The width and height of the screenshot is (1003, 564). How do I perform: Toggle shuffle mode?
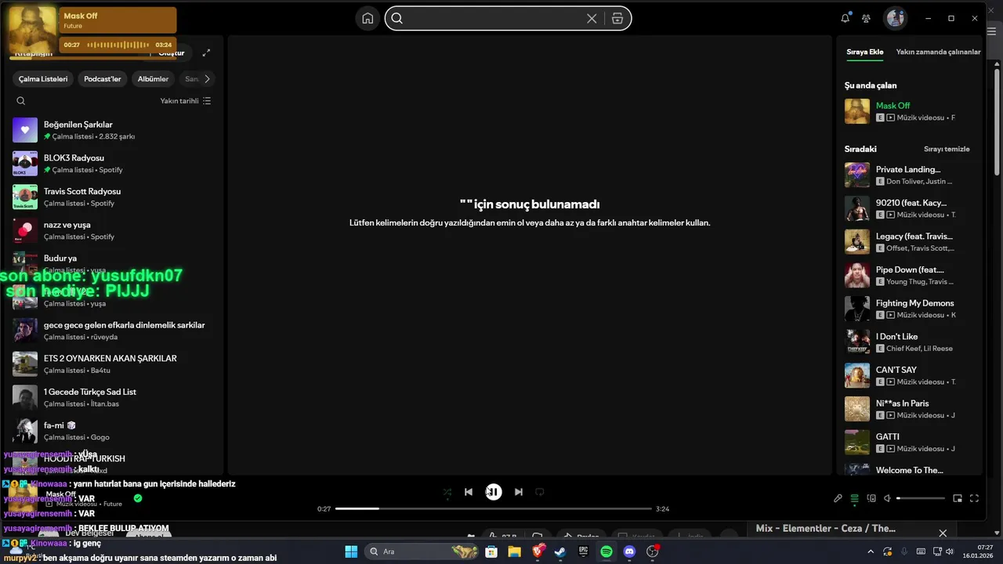(447, 492)
